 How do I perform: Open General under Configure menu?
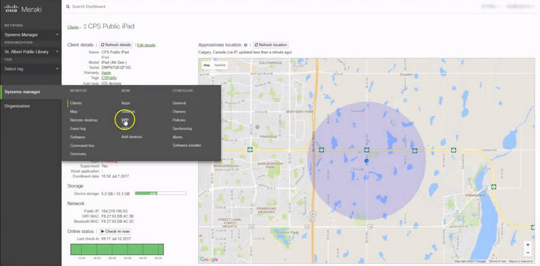(x=179, y=103)
